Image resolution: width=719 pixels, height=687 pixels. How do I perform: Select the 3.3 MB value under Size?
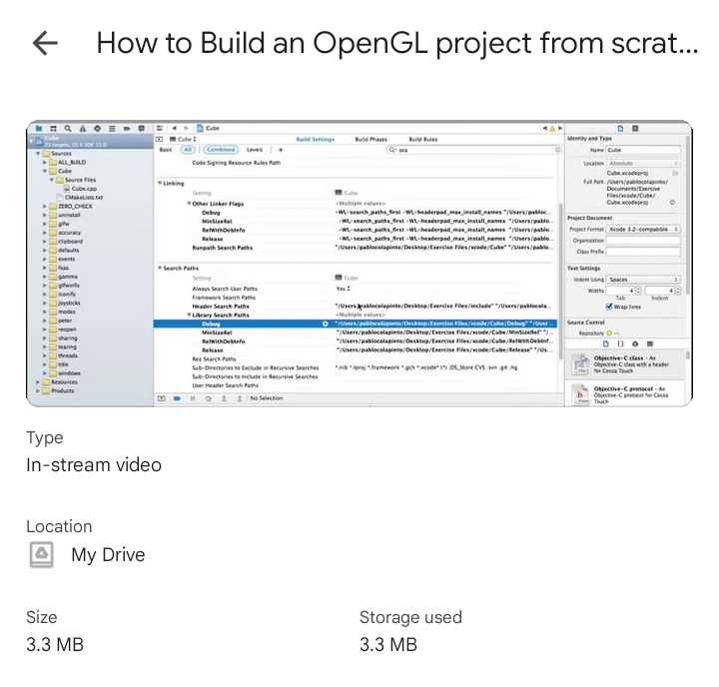point(55,645)
